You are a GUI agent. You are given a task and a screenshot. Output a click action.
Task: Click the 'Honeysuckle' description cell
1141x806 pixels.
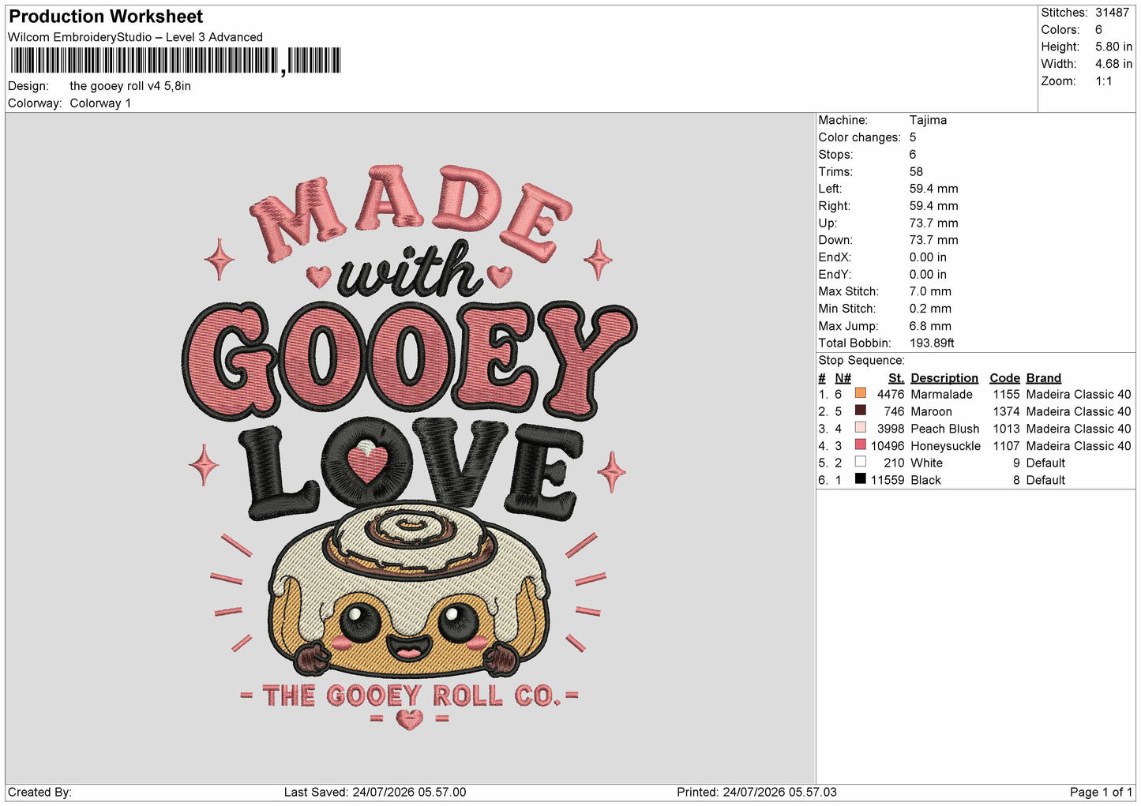[945, 446]
